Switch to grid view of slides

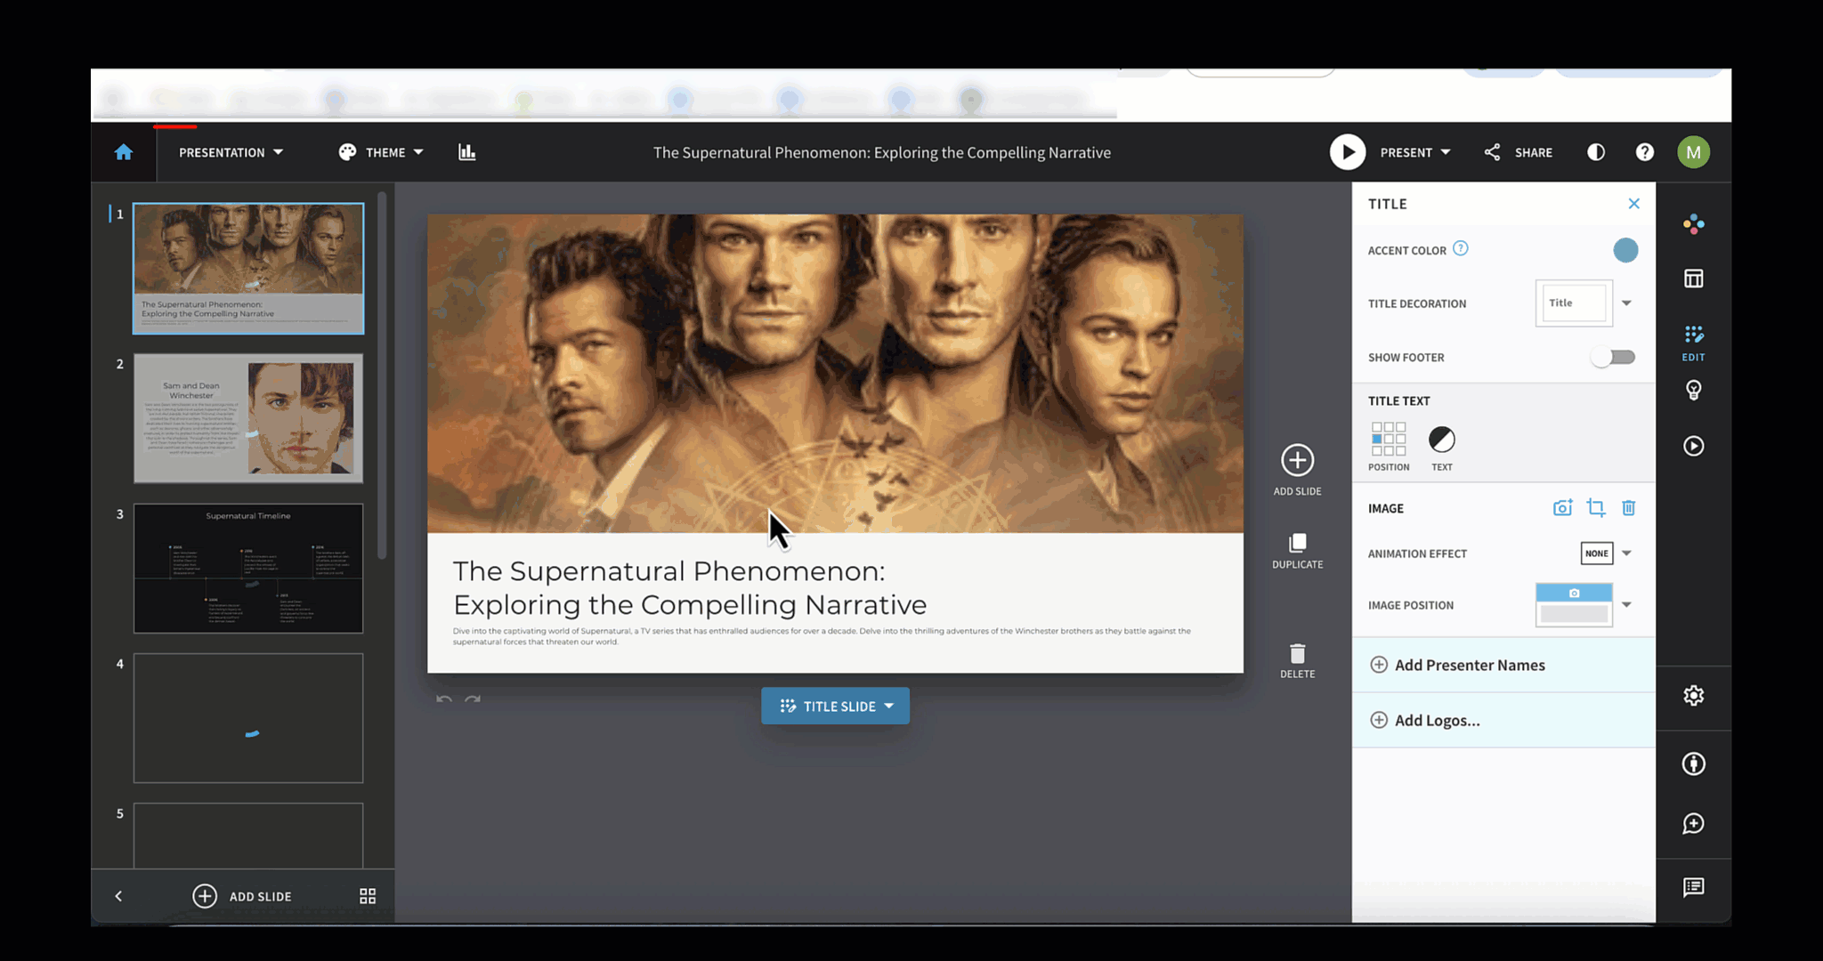click(x=368, y=896)
